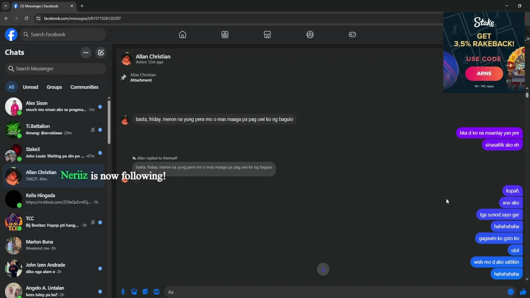Screen dimensions: 530x298
Task: Click the conversation scrollbar
Action: click(527, 95)
